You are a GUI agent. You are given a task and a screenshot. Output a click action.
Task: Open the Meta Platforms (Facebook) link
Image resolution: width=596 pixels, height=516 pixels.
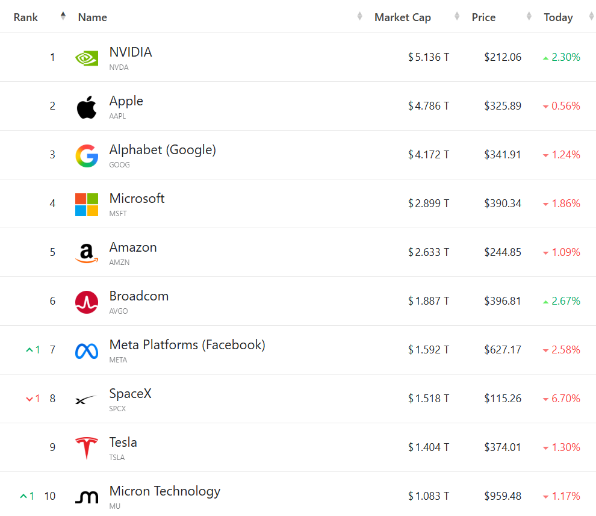187,345
